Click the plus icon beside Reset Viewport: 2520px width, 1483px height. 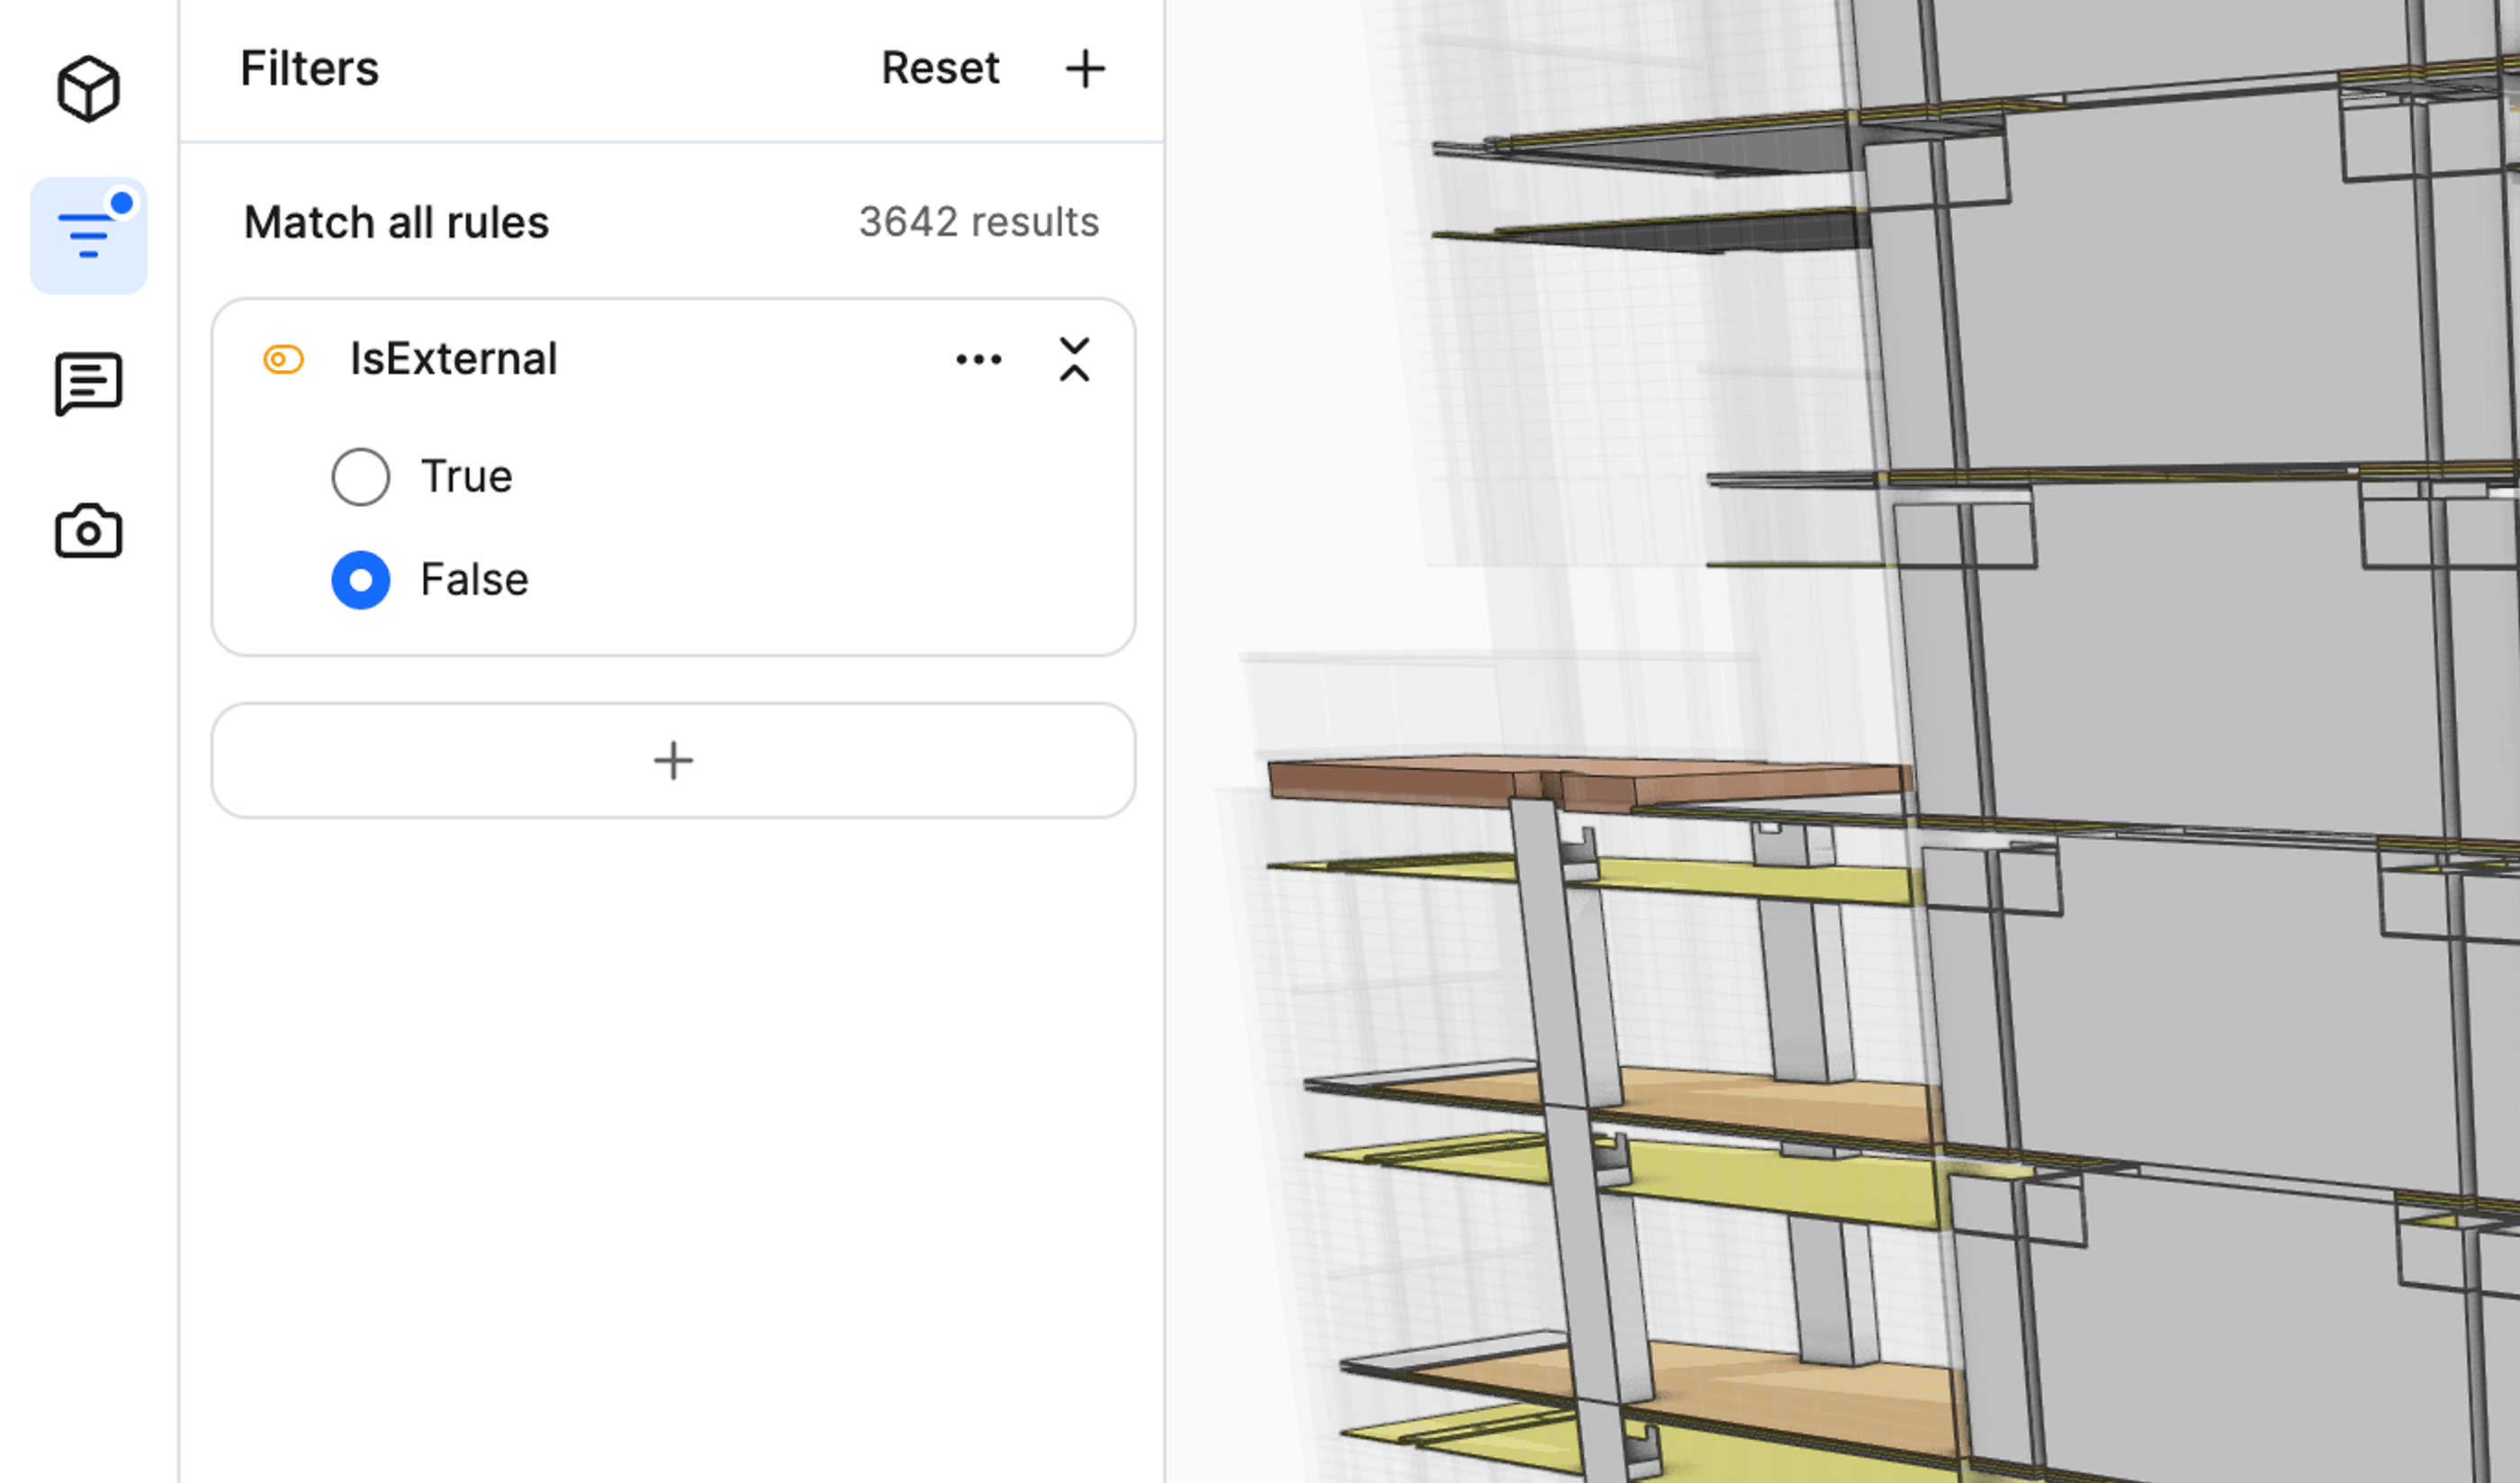(x=1085, y=69)
